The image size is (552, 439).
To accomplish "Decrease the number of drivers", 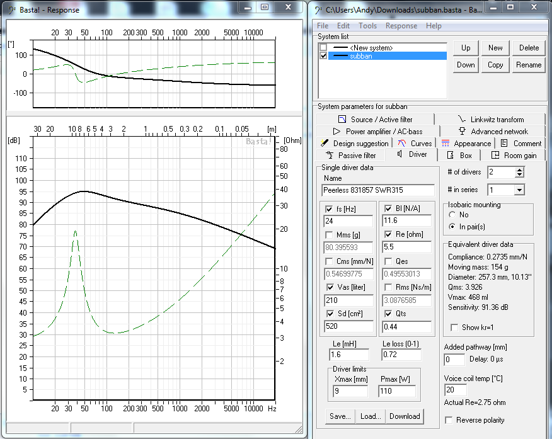I will (x=520, y=175).
